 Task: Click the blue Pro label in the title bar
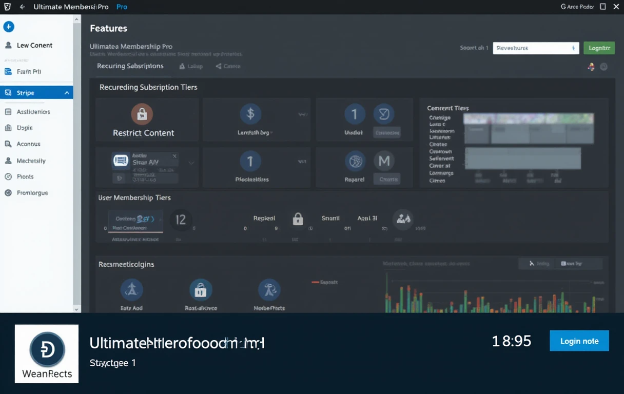(x=122, y=7)
